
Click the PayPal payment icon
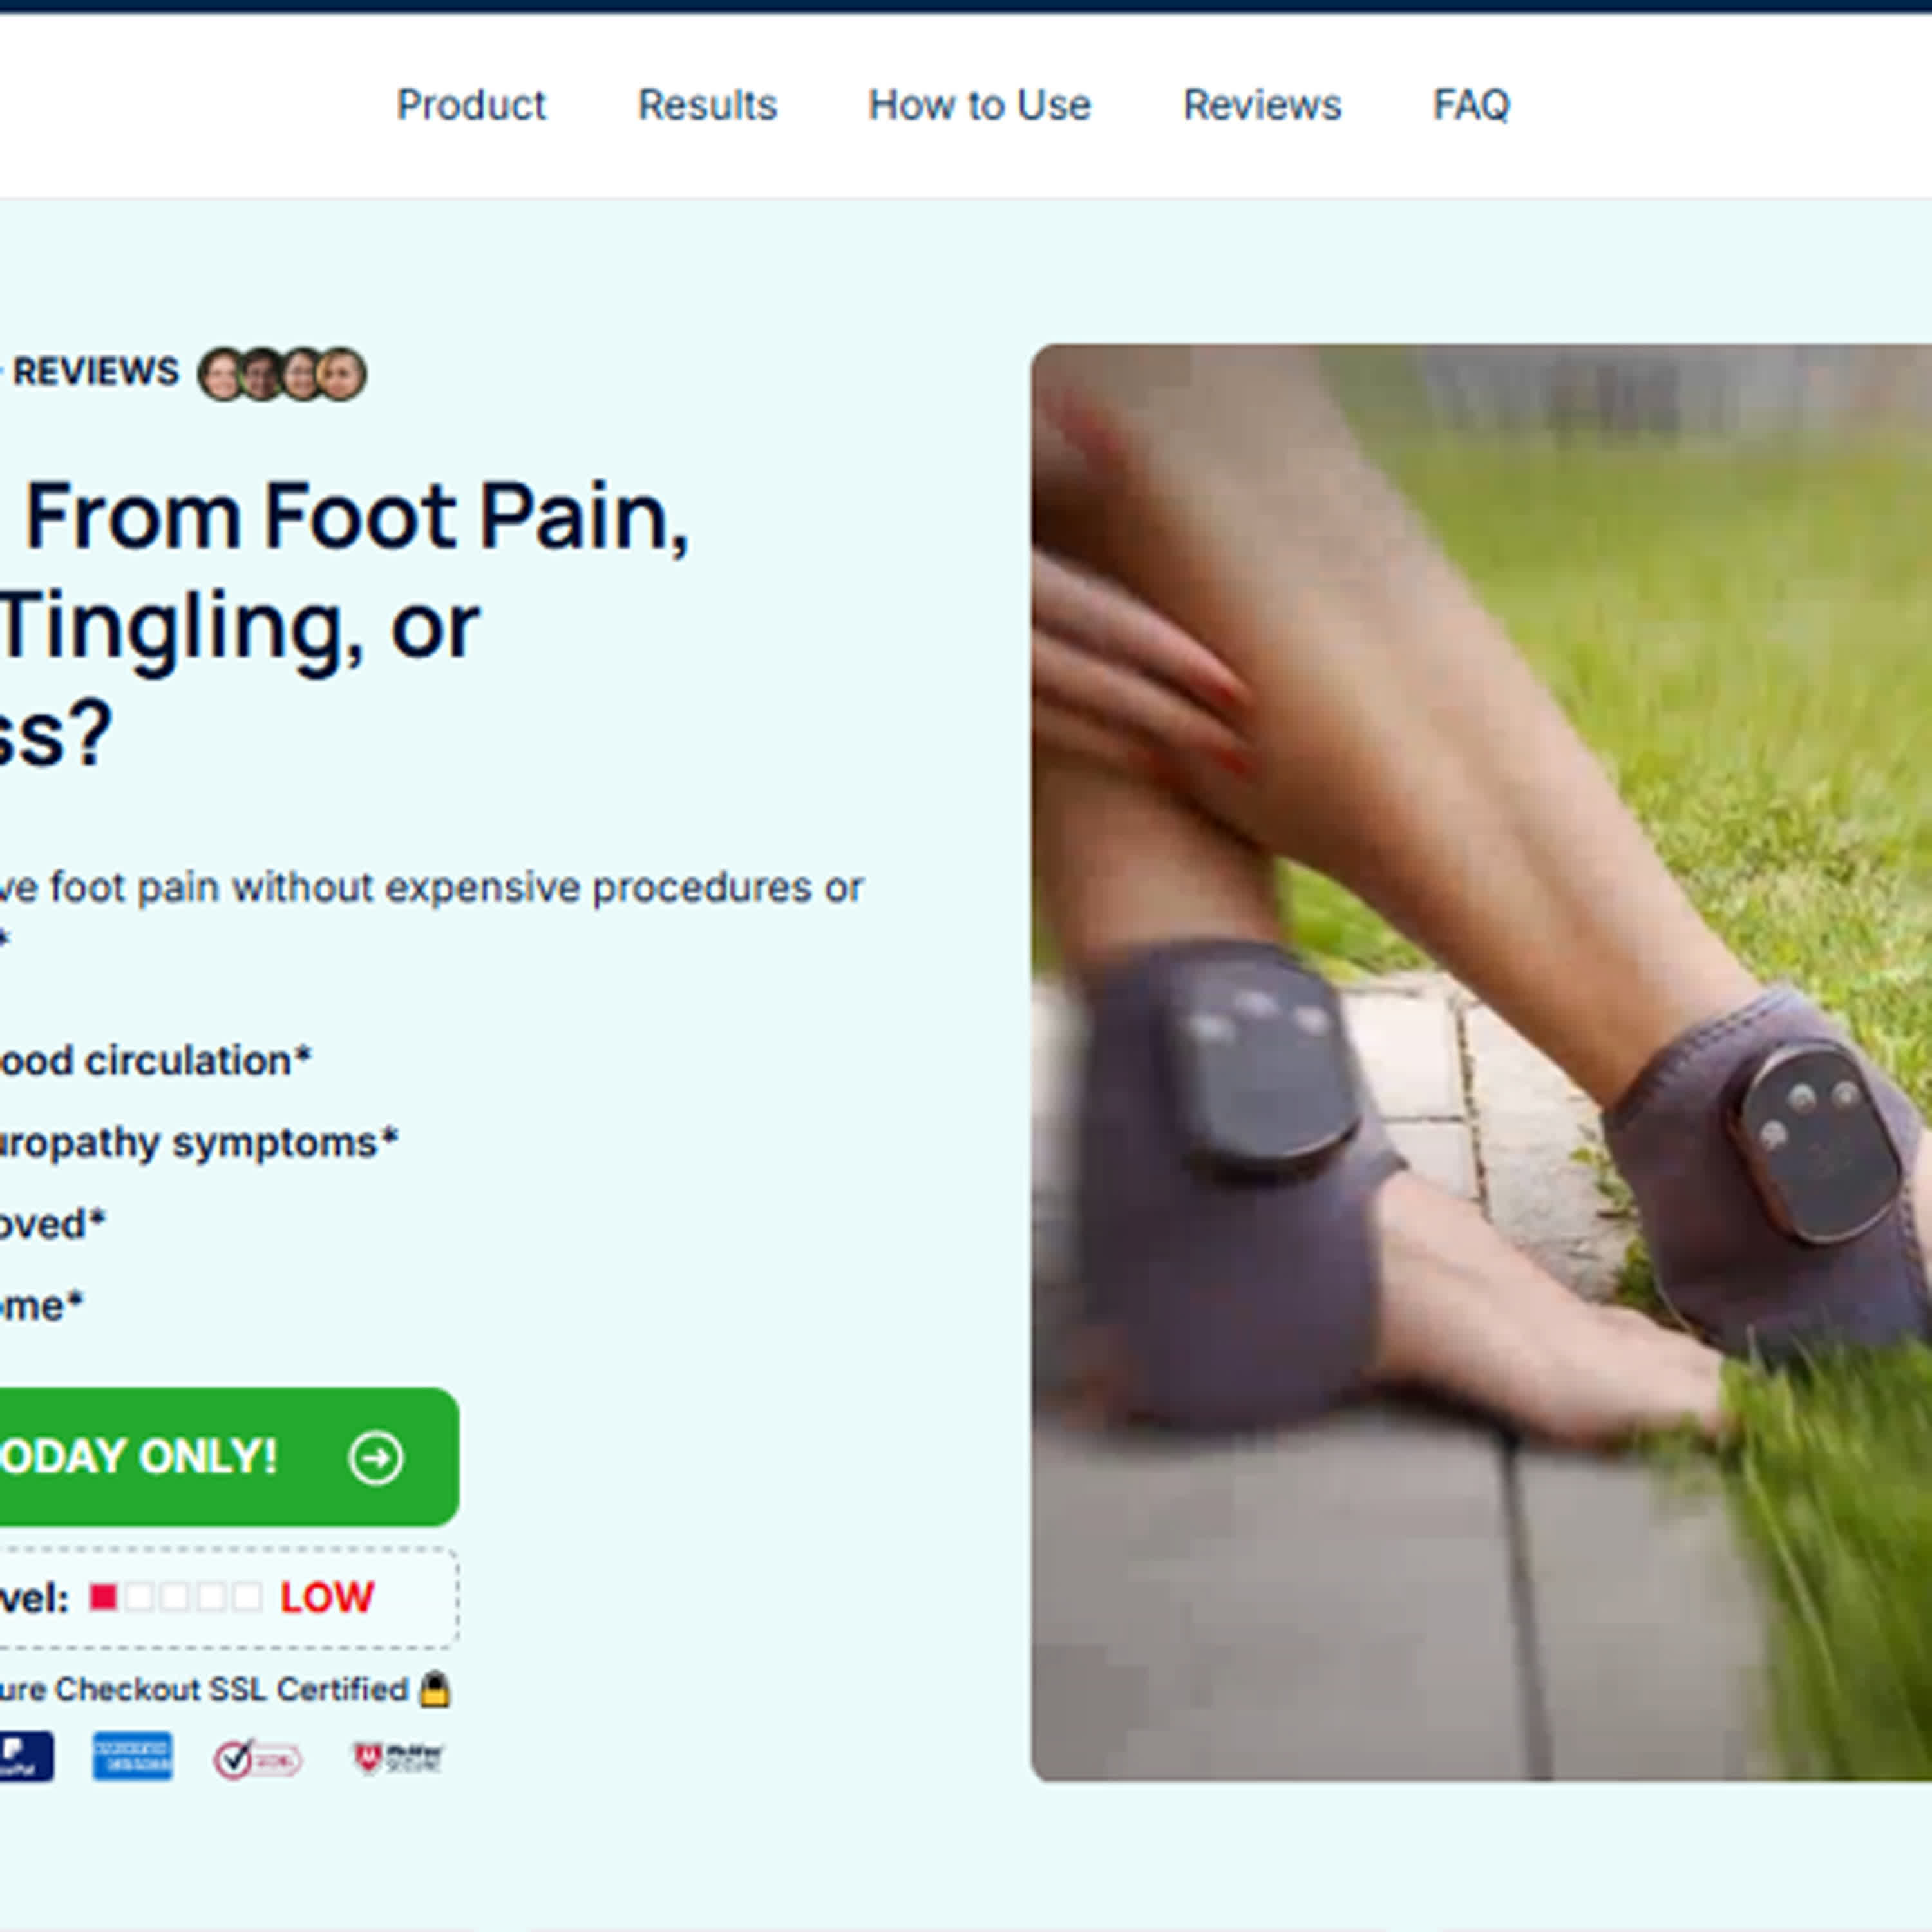click(x=26, y=1757)
